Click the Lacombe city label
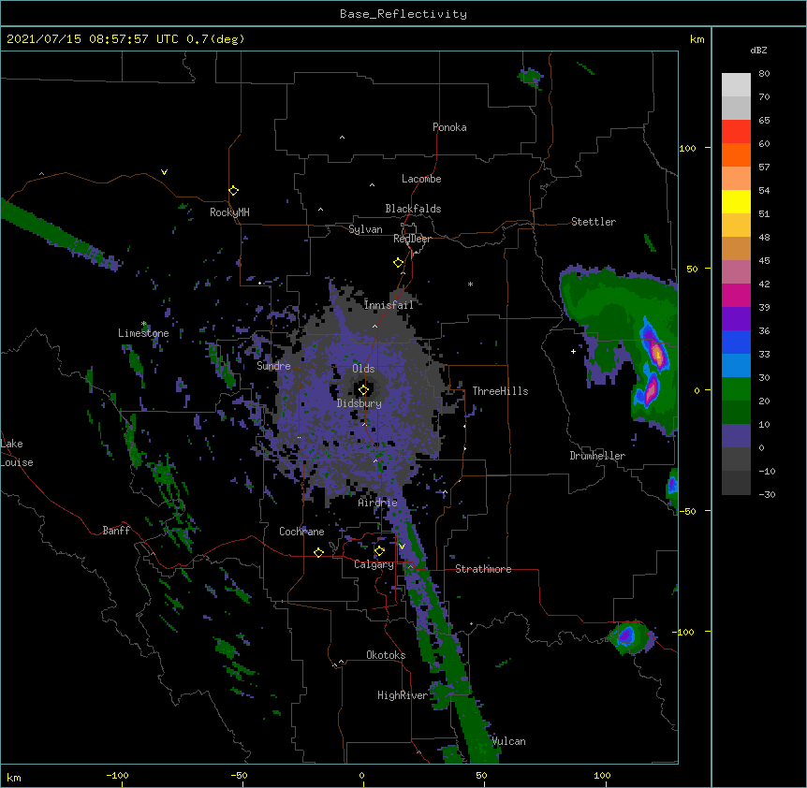The width and height of the screenshot is (807, 788). pyautogui.click(x=421, y=179)
